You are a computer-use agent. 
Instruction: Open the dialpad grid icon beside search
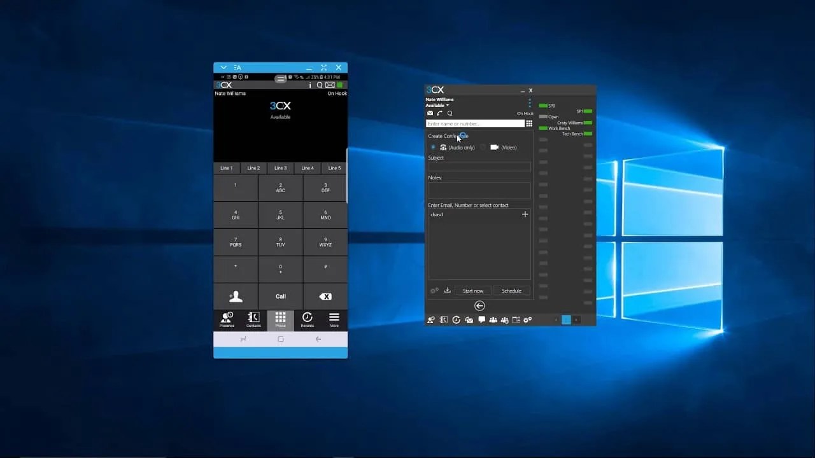(529, 123)
